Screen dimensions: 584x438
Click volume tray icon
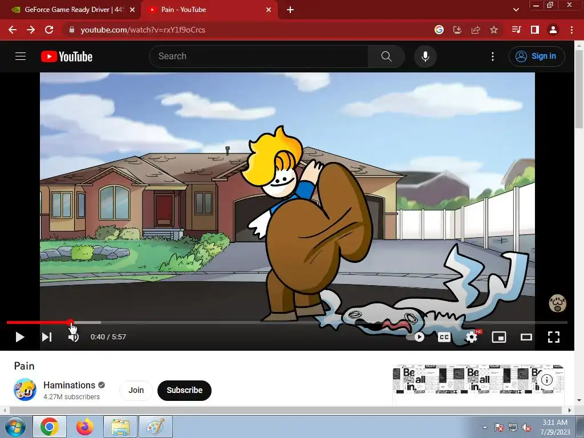526,428
